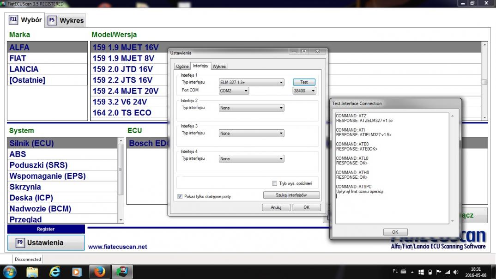The image size is (496, 279).
Task: Click the network signal tray icon
Action: pos(448,272)
